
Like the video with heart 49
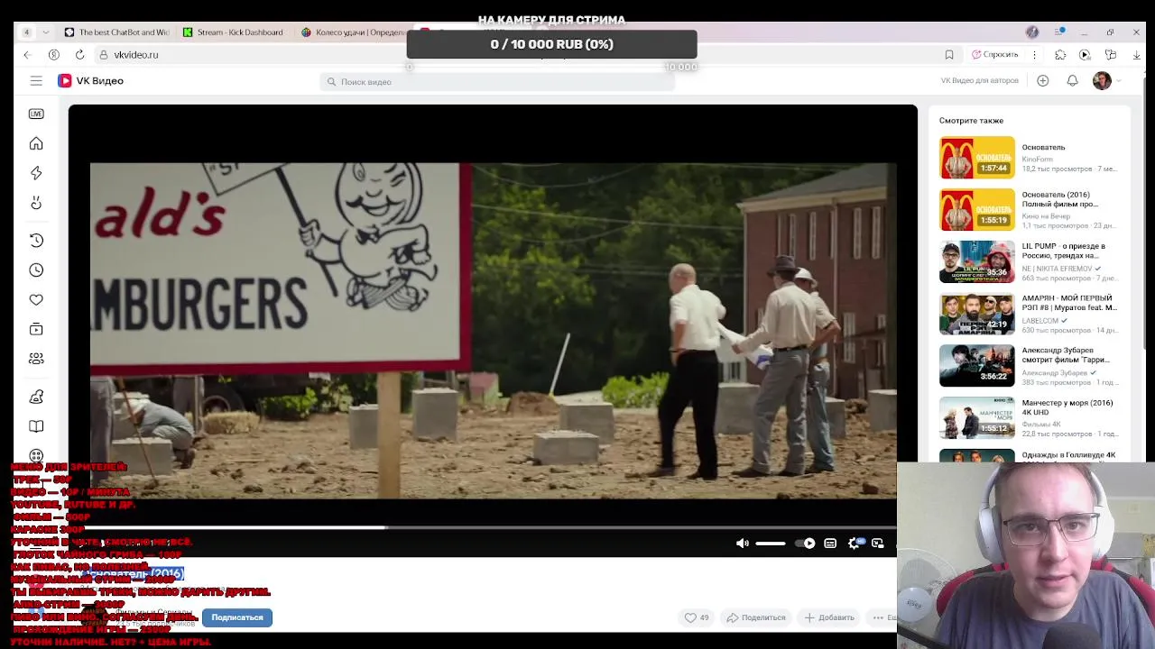click(x=696, y=617)
